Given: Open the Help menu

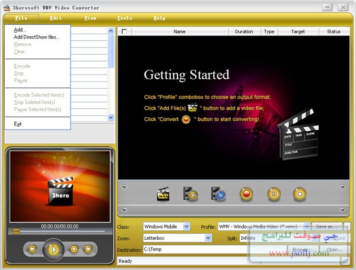Looking at the screenshot, I should [160, 18].
